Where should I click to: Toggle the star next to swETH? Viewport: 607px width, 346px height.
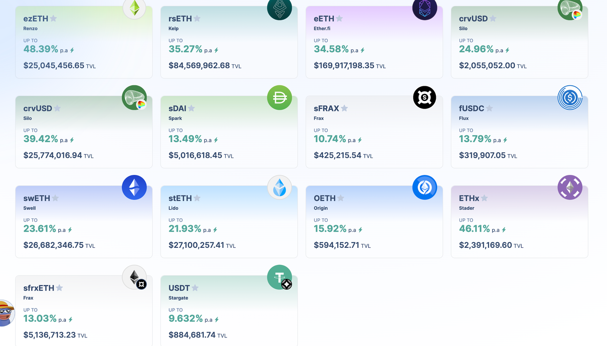55,198
